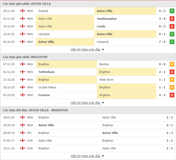Expand more Aston Villa recent matches
176x160 pixels.
87,50
